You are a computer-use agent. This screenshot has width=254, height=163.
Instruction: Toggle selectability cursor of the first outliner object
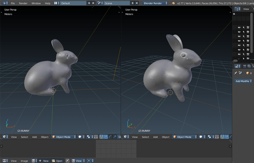244,27
